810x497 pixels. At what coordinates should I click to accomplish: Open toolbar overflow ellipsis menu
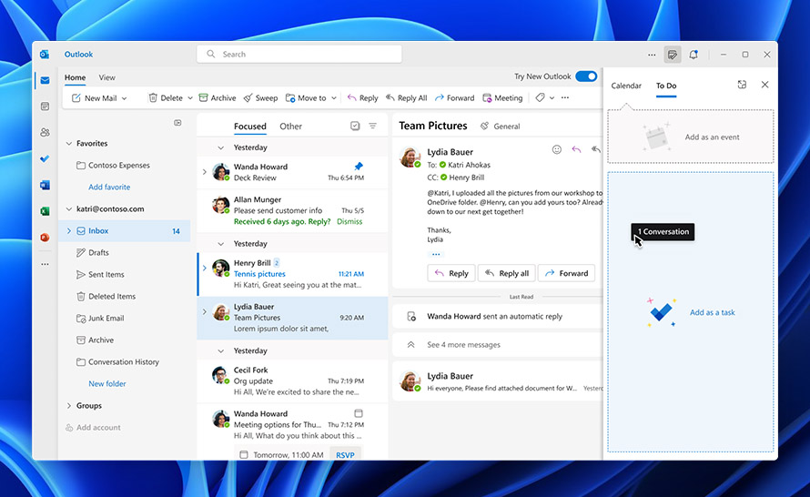pyautogui.click(x=565, y=97)
